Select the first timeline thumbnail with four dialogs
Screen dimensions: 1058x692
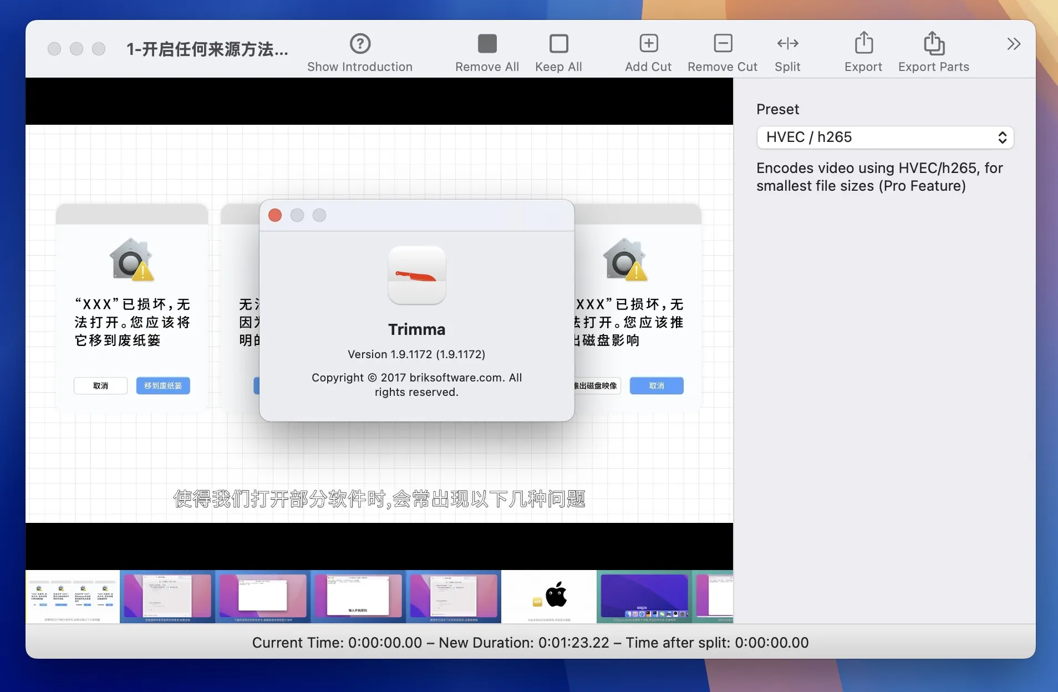coord(73,597)
